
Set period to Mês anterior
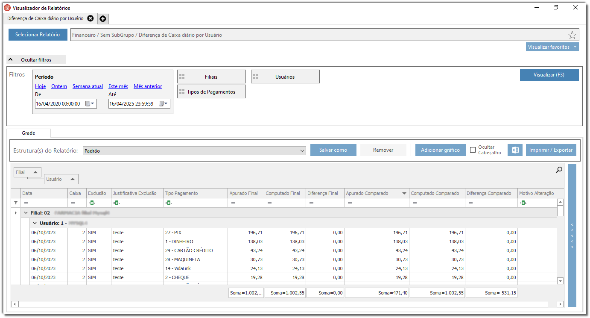point(148,86)
